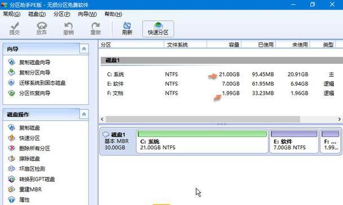Select 删除所有分区 in disk operations

34,149
